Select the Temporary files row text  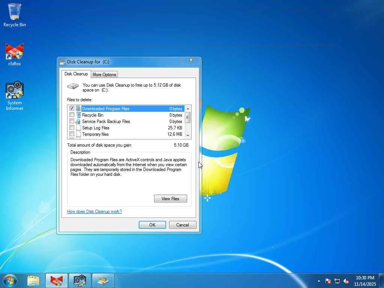(x=95, y=134)
